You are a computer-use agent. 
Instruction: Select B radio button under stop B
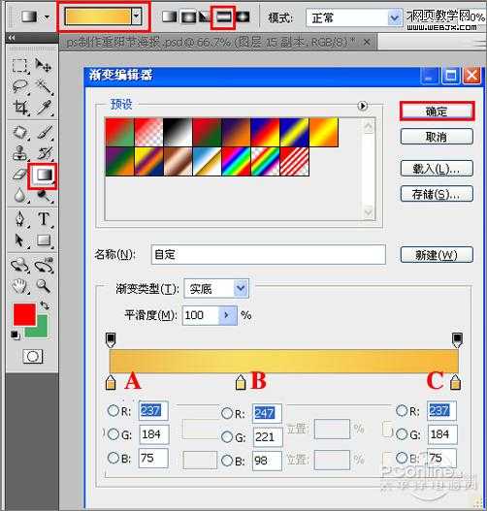pyautogui.click(x=227, y=461)
